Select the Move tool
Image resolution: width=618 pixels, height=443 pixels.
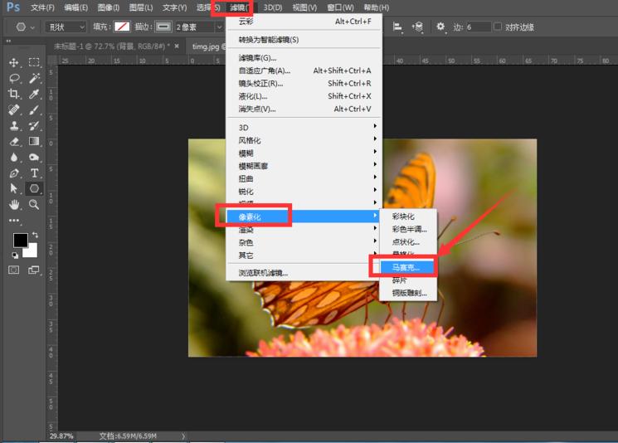point(14,63)
